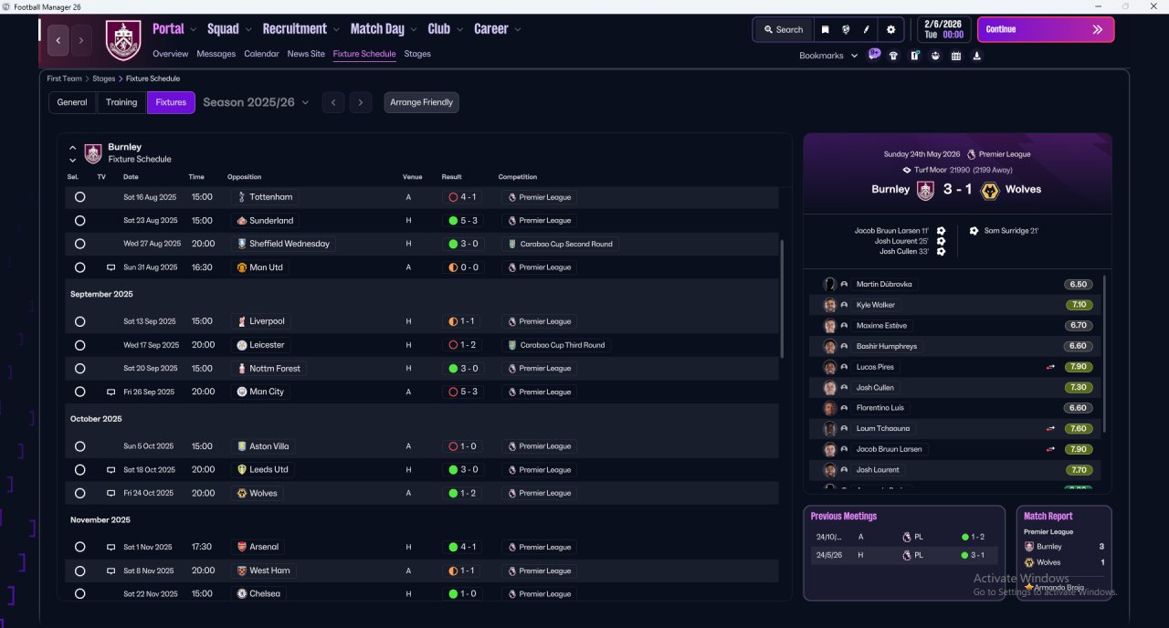Click the TV icon on the Leeds Utd row
Image resolution: width=1169 pixels, height=628 pixels.
click(111, 470)
